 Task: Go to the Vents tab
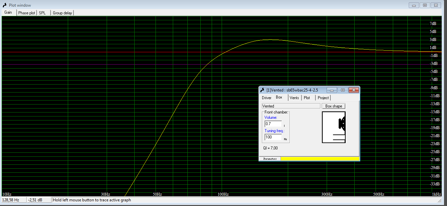294,98
